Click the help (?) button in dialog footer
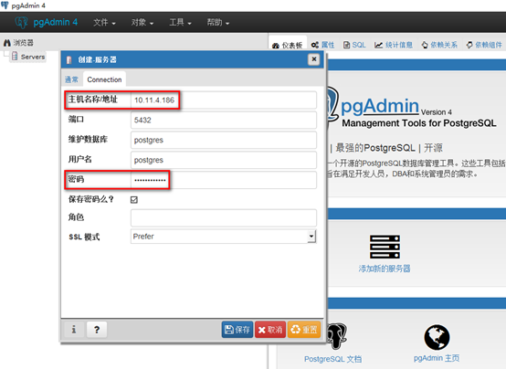This screenshot has height=369, width=506. tap(97, 330)
